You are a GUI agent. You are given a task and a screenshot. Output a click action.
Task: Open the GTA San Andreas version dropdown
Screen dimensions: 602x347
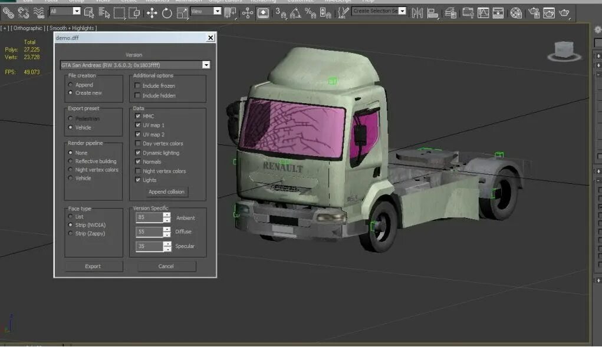(206, 65)
